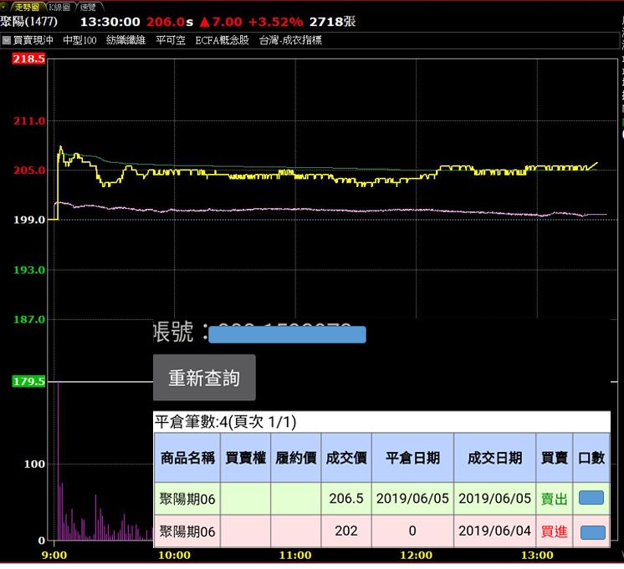Viewport: 624px width, 569px height.
Task: Click the 成交日期 column header
Action: (x=494, y=458)
